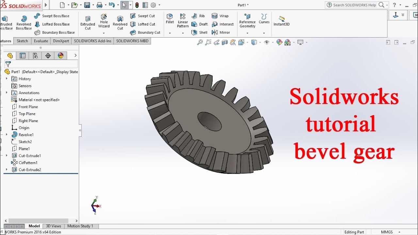Select the Swept Boss/Base tool
The height and width of the screenshot is (235, 418).
52,16
